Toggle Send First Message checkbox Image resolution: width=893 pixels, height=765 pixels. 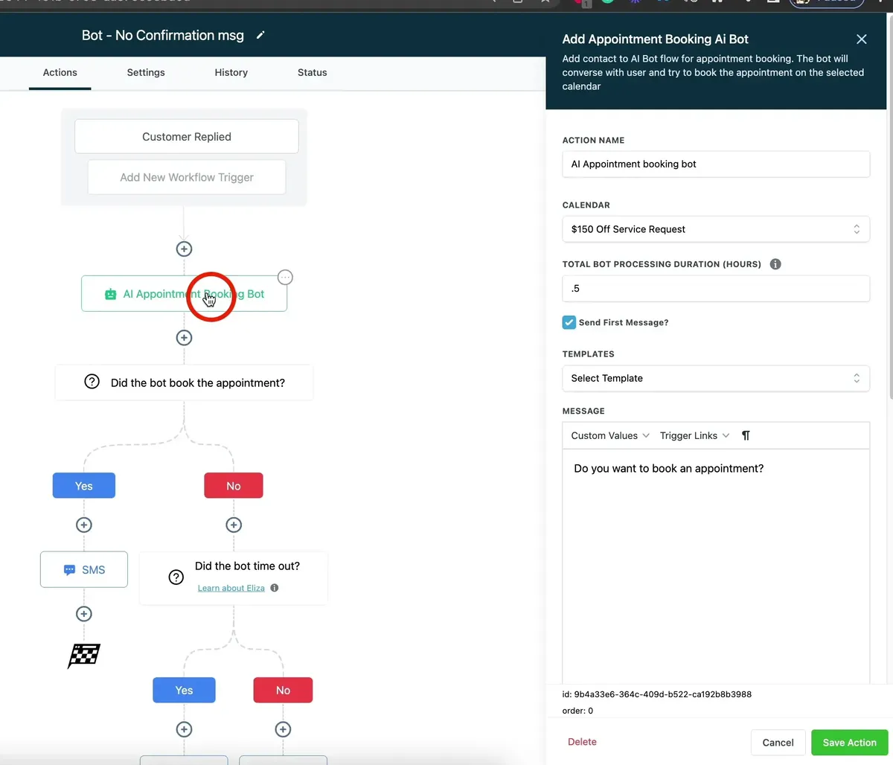click(569, 322)
